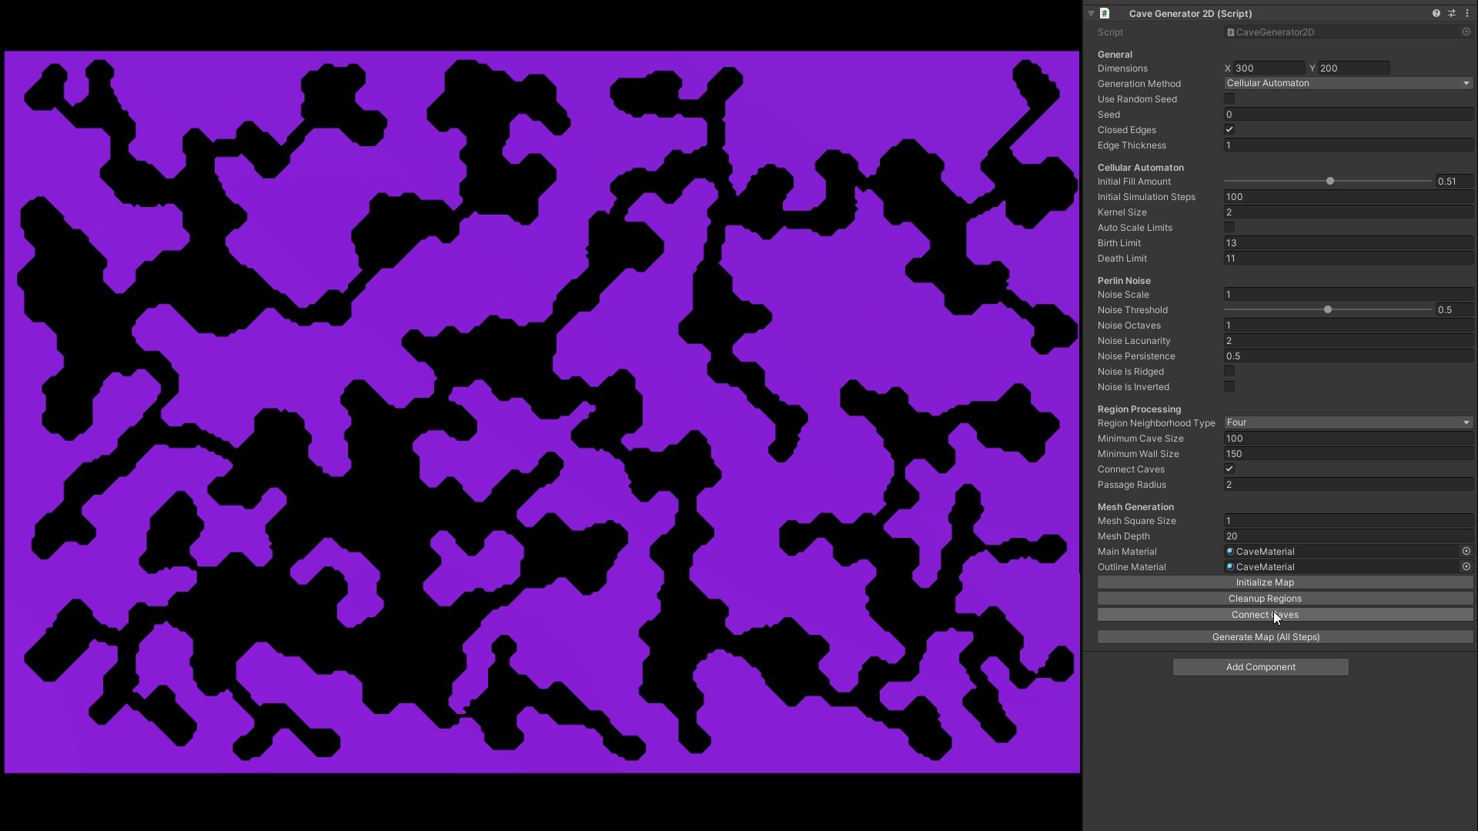1478x831 pixels.
Task: Open object picker for the Script field
Action: coord(1466,32)
